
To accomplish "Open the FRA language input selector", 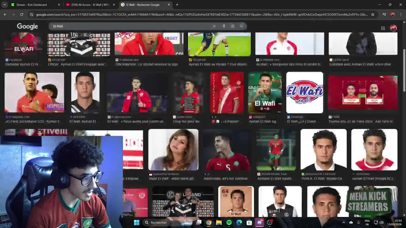I will 367,223.
